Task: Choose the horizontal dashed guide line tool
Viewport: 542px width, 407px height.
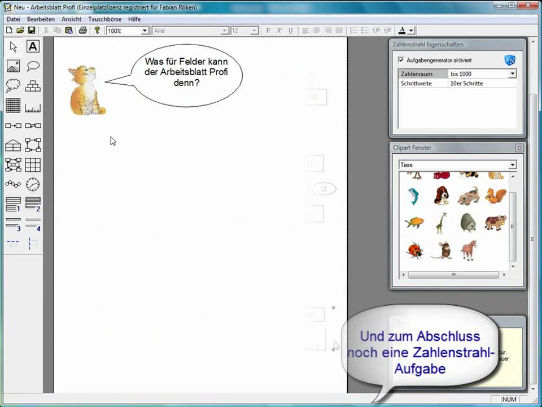Action: pos(13,243)
